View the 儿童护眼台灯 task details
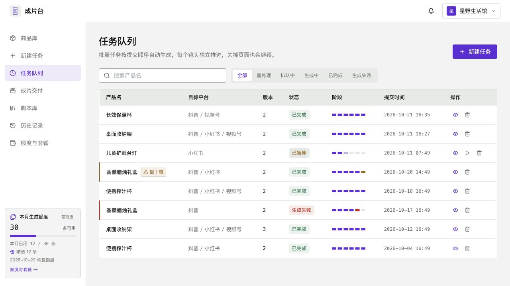 click(455, 153)
